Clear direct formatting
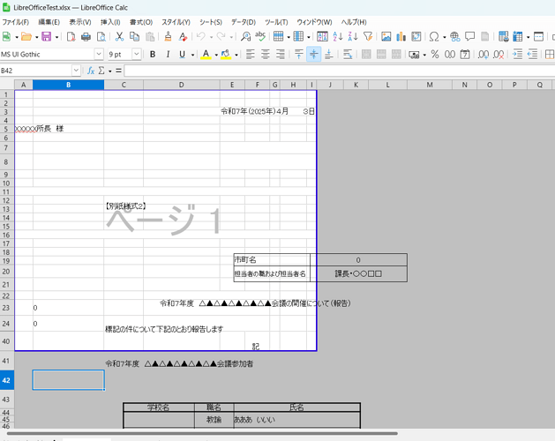Screen dimensions: 555x441 pyautogui.click(x=183, y=36)
